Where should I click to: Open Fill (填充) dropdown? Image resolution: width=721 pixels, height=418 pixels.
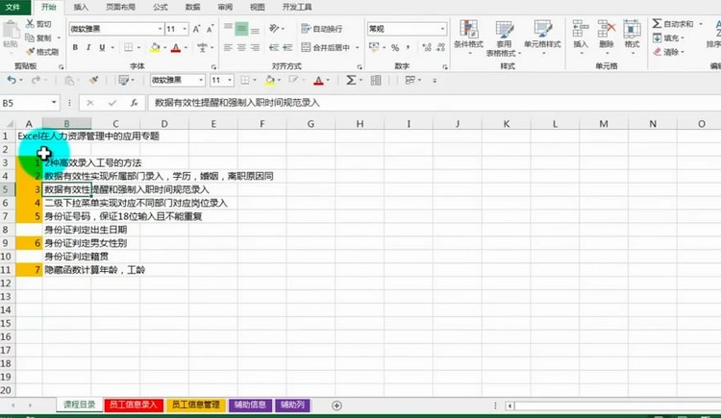coord(669,37)
